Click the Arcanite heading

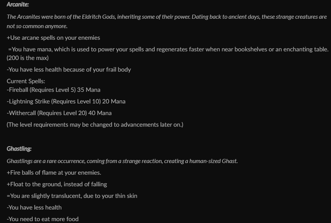(18, 4)
